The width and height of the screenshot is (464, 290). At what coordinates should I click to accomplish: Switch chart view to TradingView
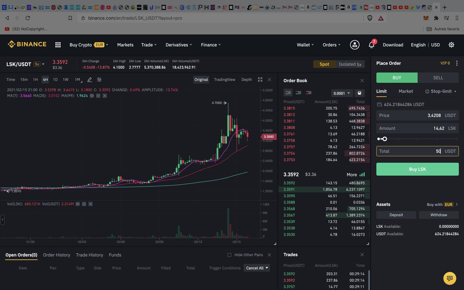click(225, 80)
